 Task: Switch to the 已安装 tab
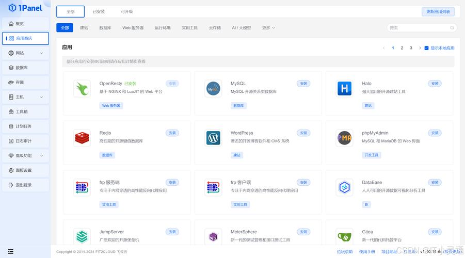pos(99,11)
